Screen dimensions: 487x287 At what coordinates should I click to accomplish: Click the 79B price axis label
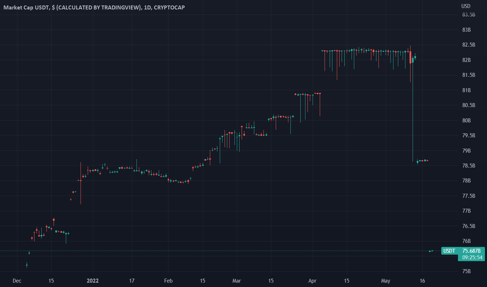(466, 150)
